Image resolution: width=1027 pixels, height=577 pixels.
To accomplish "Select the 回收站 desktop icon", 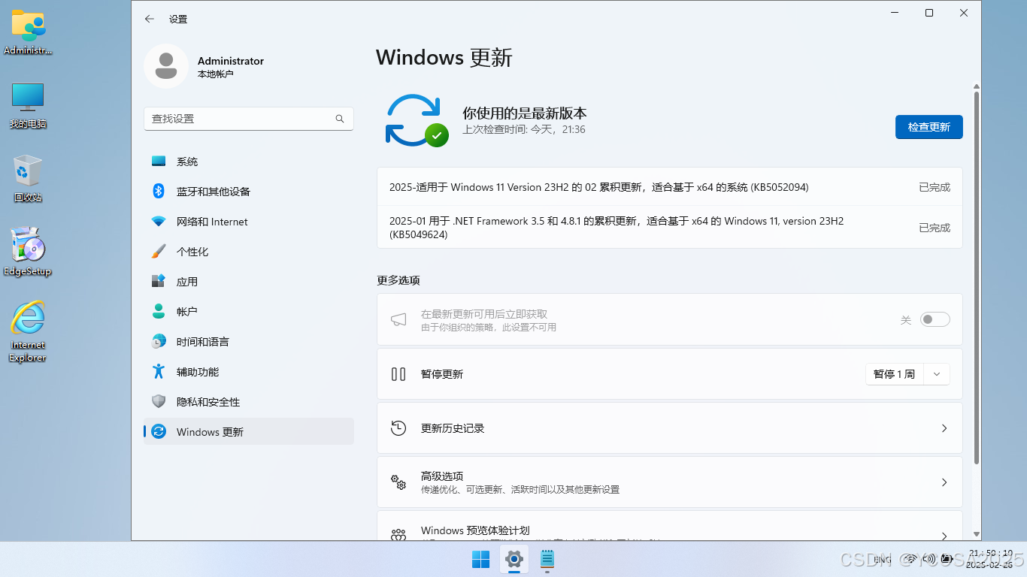I will click(x=28, y=178).
